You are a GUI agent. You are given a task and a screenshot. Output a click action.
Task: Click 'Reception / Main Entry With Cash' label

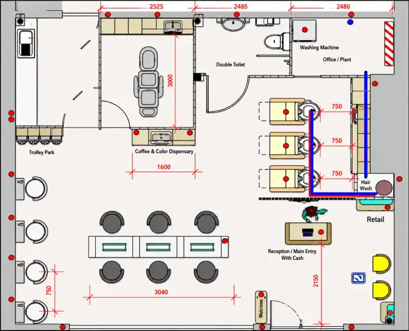pos(292,254)
